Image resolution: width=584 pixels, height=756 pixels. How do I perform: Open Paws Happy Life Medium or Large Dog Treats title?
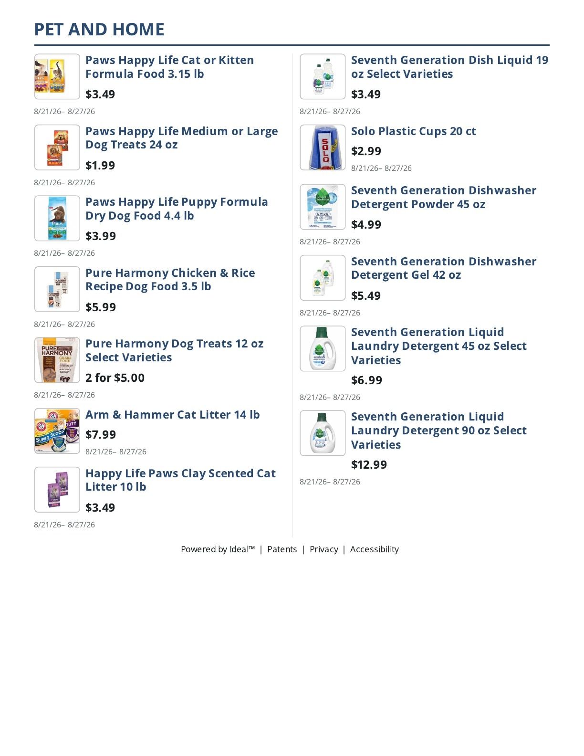[181, 138]
